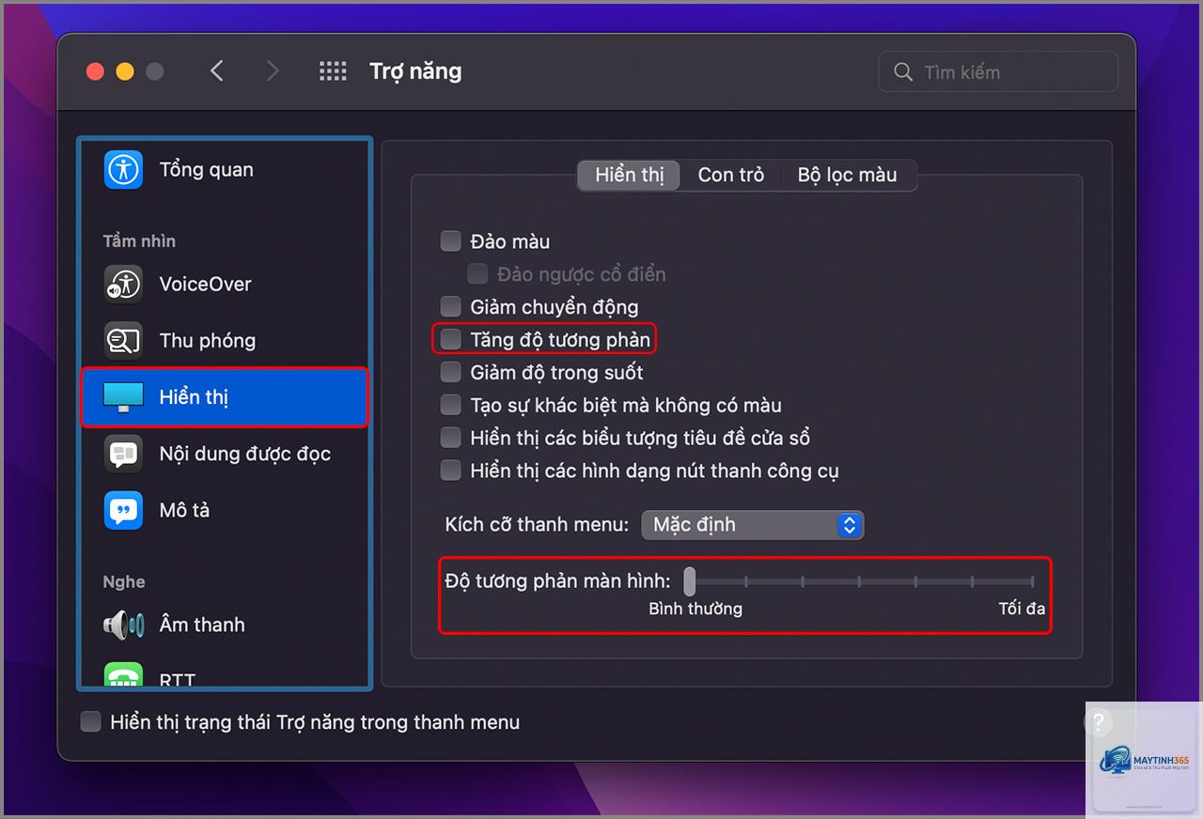Image resolution: width=1203 pixels, height=819 pixels.
Task: Show all preferences grid icon
Action: coord(333,71)
